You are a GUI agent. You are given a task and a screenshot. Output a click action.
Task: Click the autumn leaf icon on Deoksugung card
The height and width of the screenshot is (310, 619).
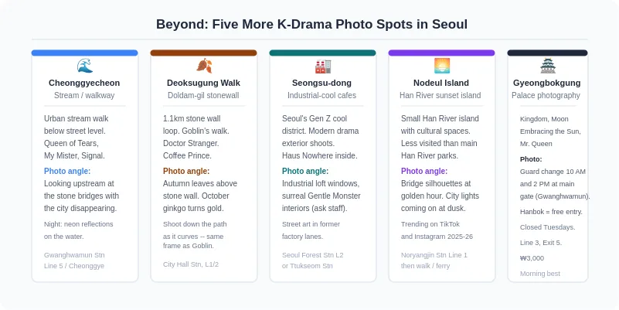click(x=204, y=66)
